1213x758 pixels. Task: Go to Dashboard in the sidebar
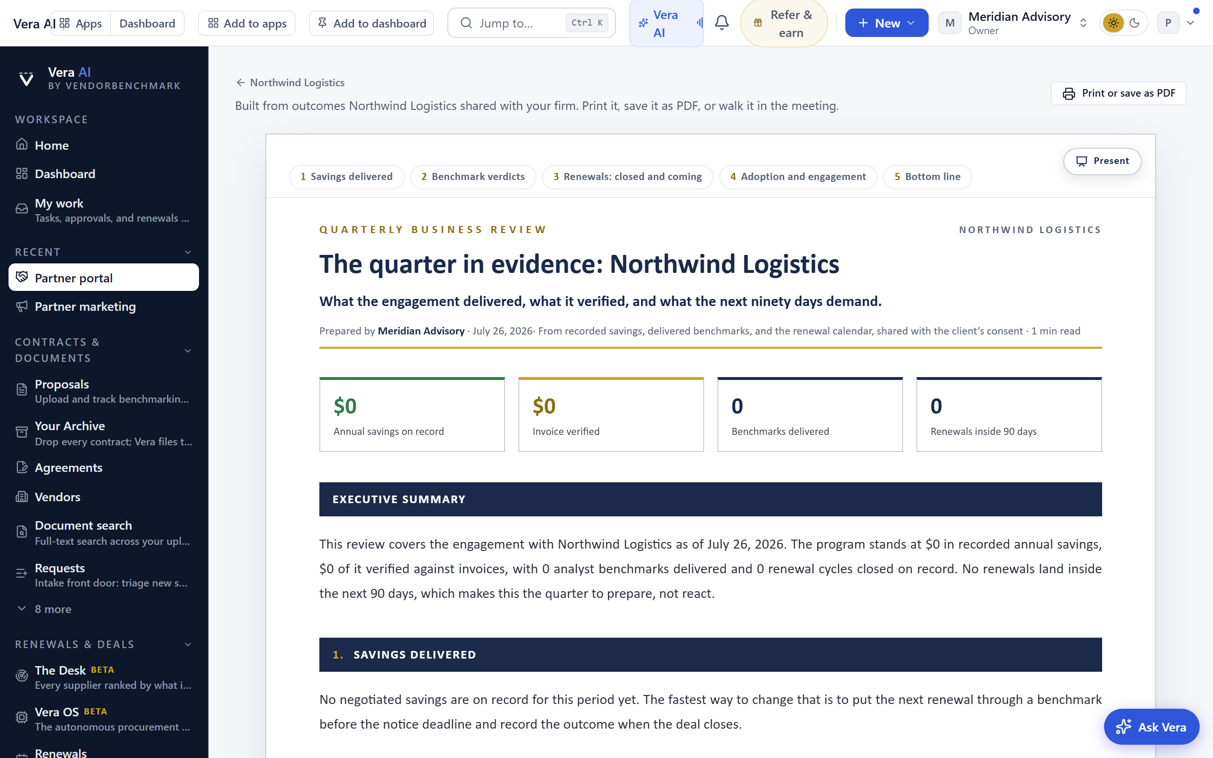pos(104,174)
